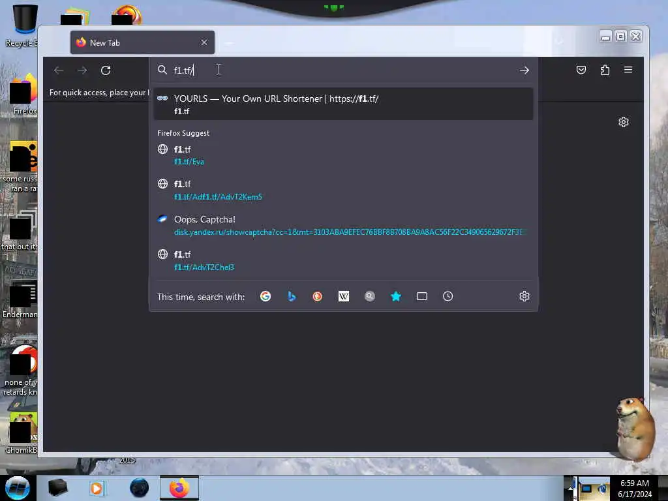Open the dark globe taskbar icon

tap(140, 488)
